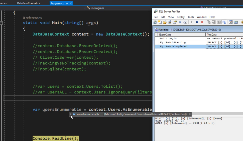The image size is (243, 141).
Task: Open trace Properties icon in Profiler toolbar
Action: click(x=175, y=22)
